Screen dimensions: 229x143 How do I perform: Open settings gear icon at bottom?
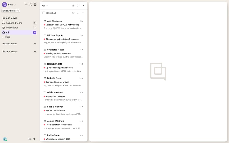(30, 139)
